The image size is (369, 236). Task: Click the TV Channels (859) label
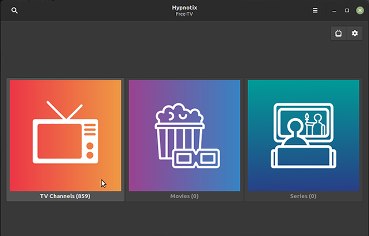65,196
